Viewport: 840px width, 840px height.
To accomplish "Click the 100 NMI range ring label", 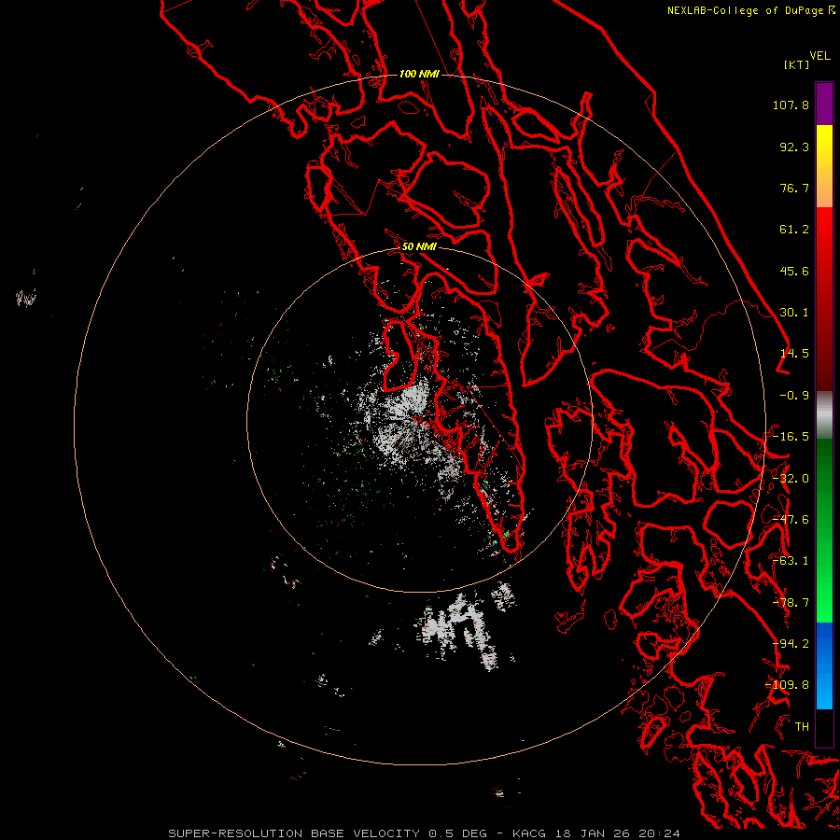I will point(419,74).
